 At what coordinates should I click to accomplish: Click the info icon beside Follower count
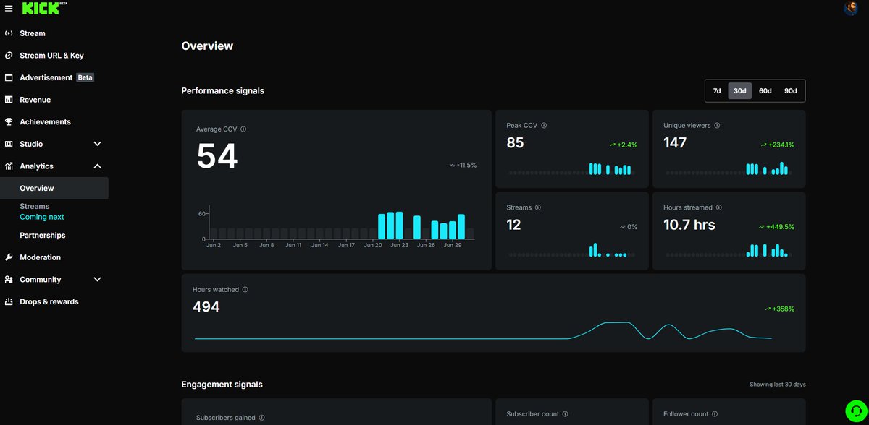(x=715, y=414)
